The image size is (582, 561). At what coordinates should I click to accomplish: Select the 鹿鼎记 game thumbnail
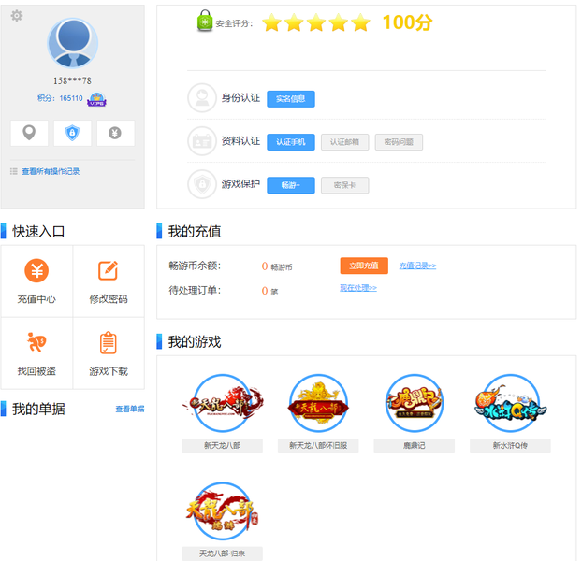415,404
